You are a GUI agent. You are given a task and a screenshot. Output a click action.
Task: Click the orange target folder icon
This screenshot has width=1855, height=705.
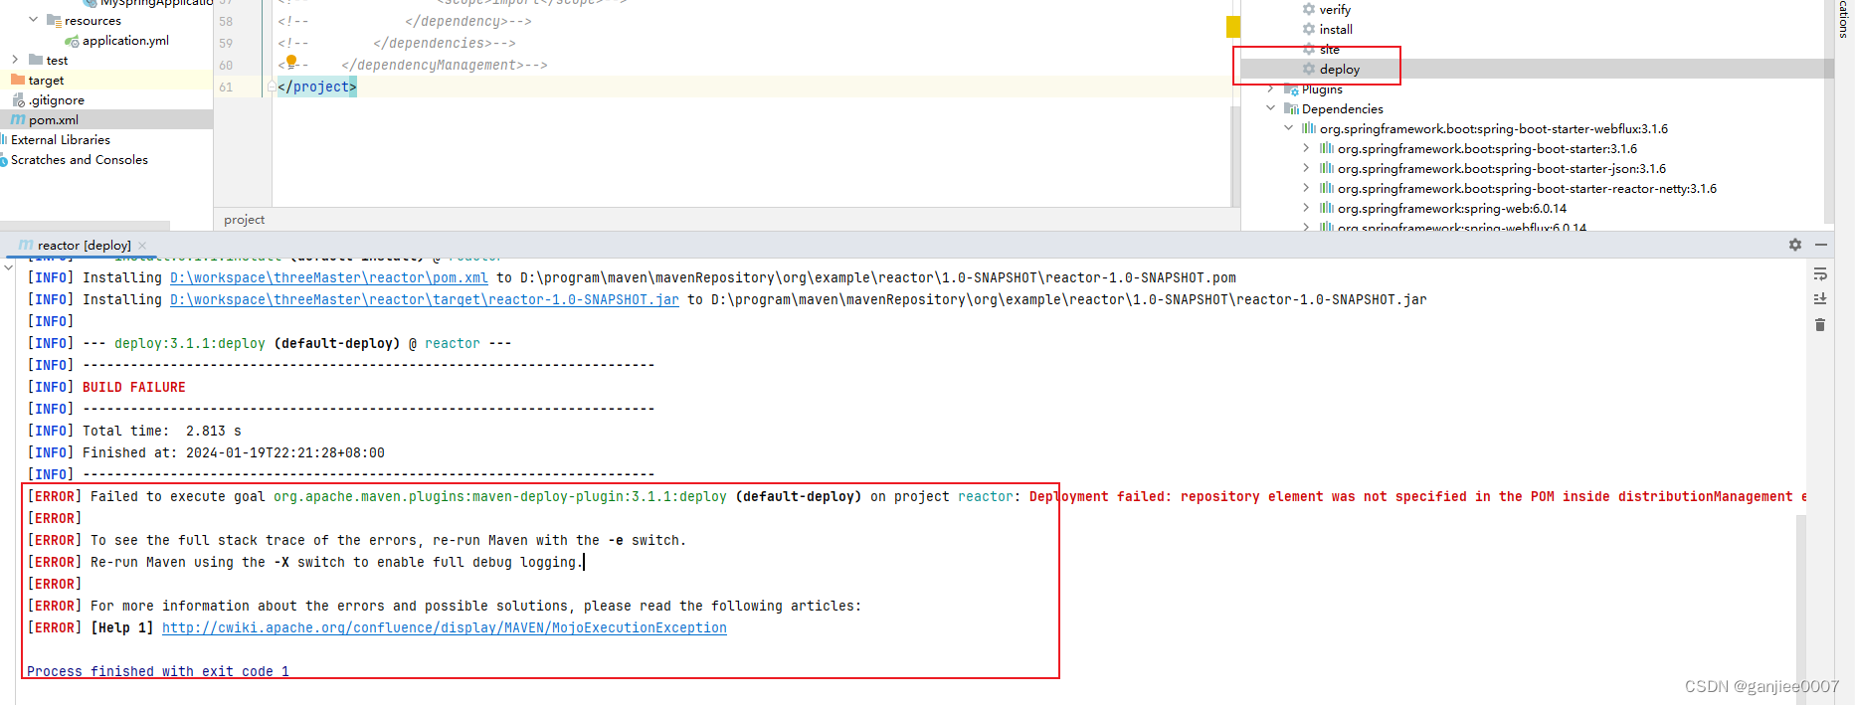(x=18, y=80)
